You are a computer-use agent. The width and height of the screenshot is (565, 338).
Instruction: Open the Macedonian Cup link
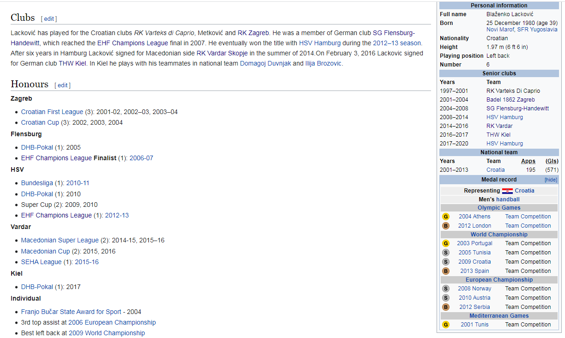click(x=46, y=251)
